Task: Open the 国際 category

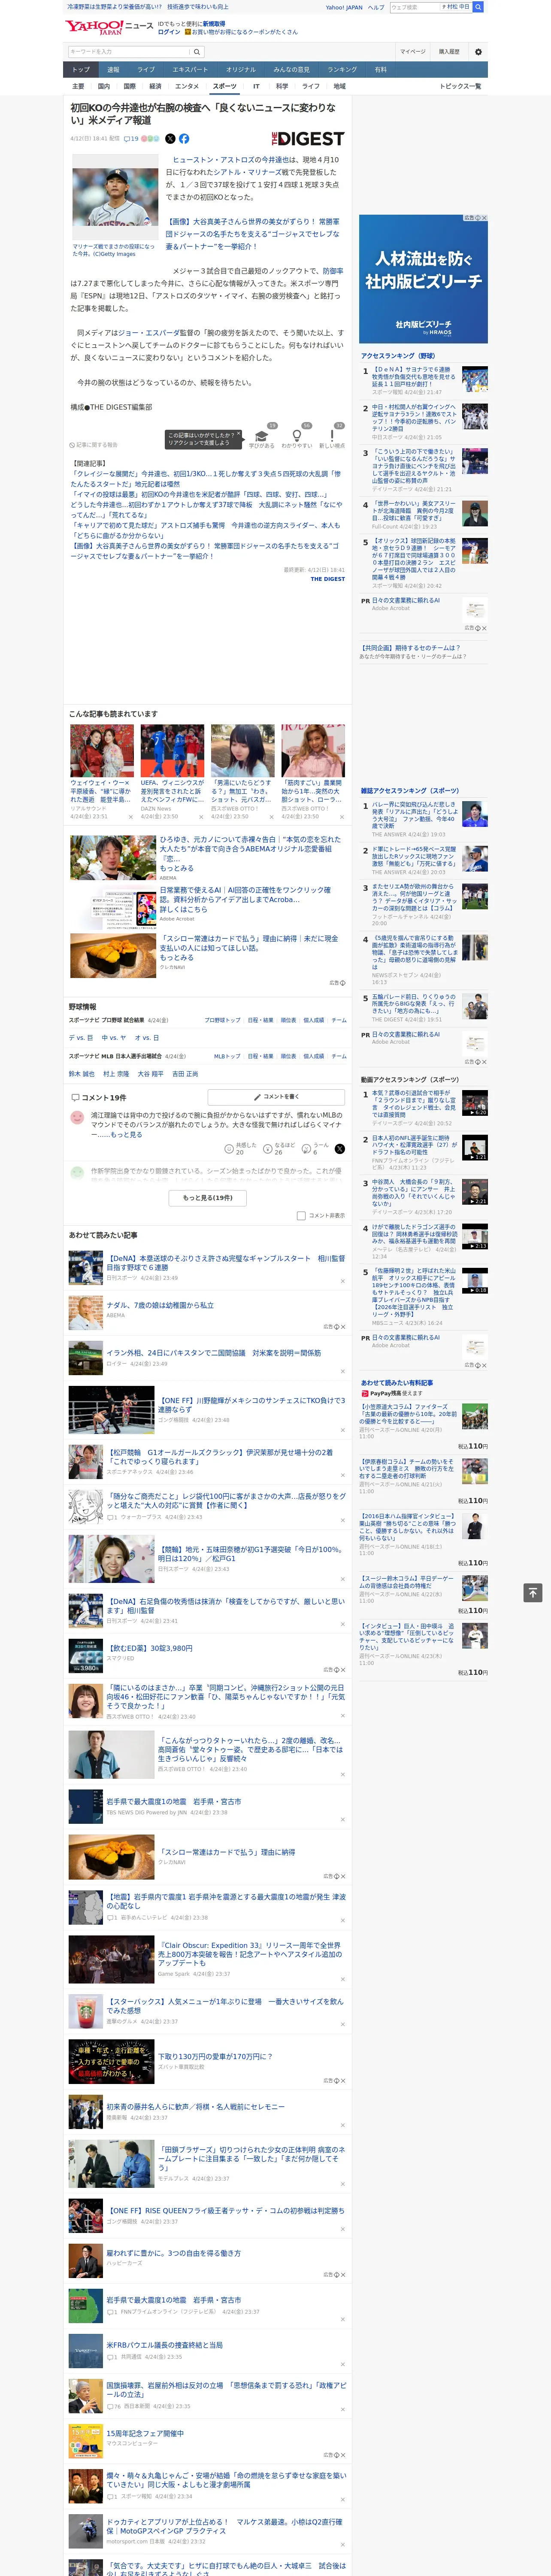Action: click(129, 86)
